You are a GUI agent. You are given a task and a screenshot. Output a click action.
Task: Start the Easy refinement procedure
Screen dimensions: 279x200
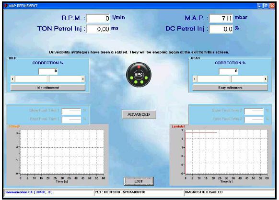point(230,88)
